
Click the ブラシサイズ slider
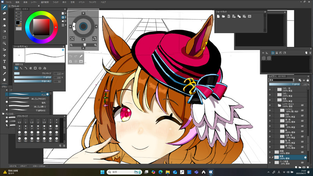(x=33, y=74)
